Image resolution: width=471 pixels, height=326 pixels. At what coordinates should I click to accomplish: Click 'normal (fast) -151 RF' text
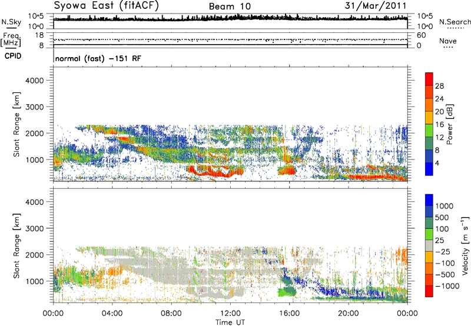pos(98,58)
